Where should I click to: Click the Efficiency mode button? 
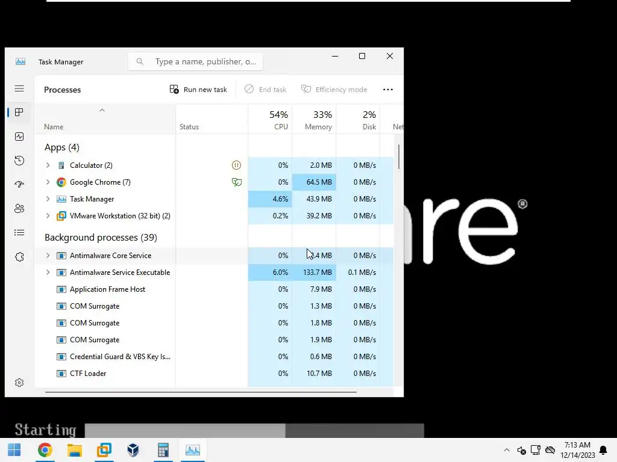click(334, 90)
